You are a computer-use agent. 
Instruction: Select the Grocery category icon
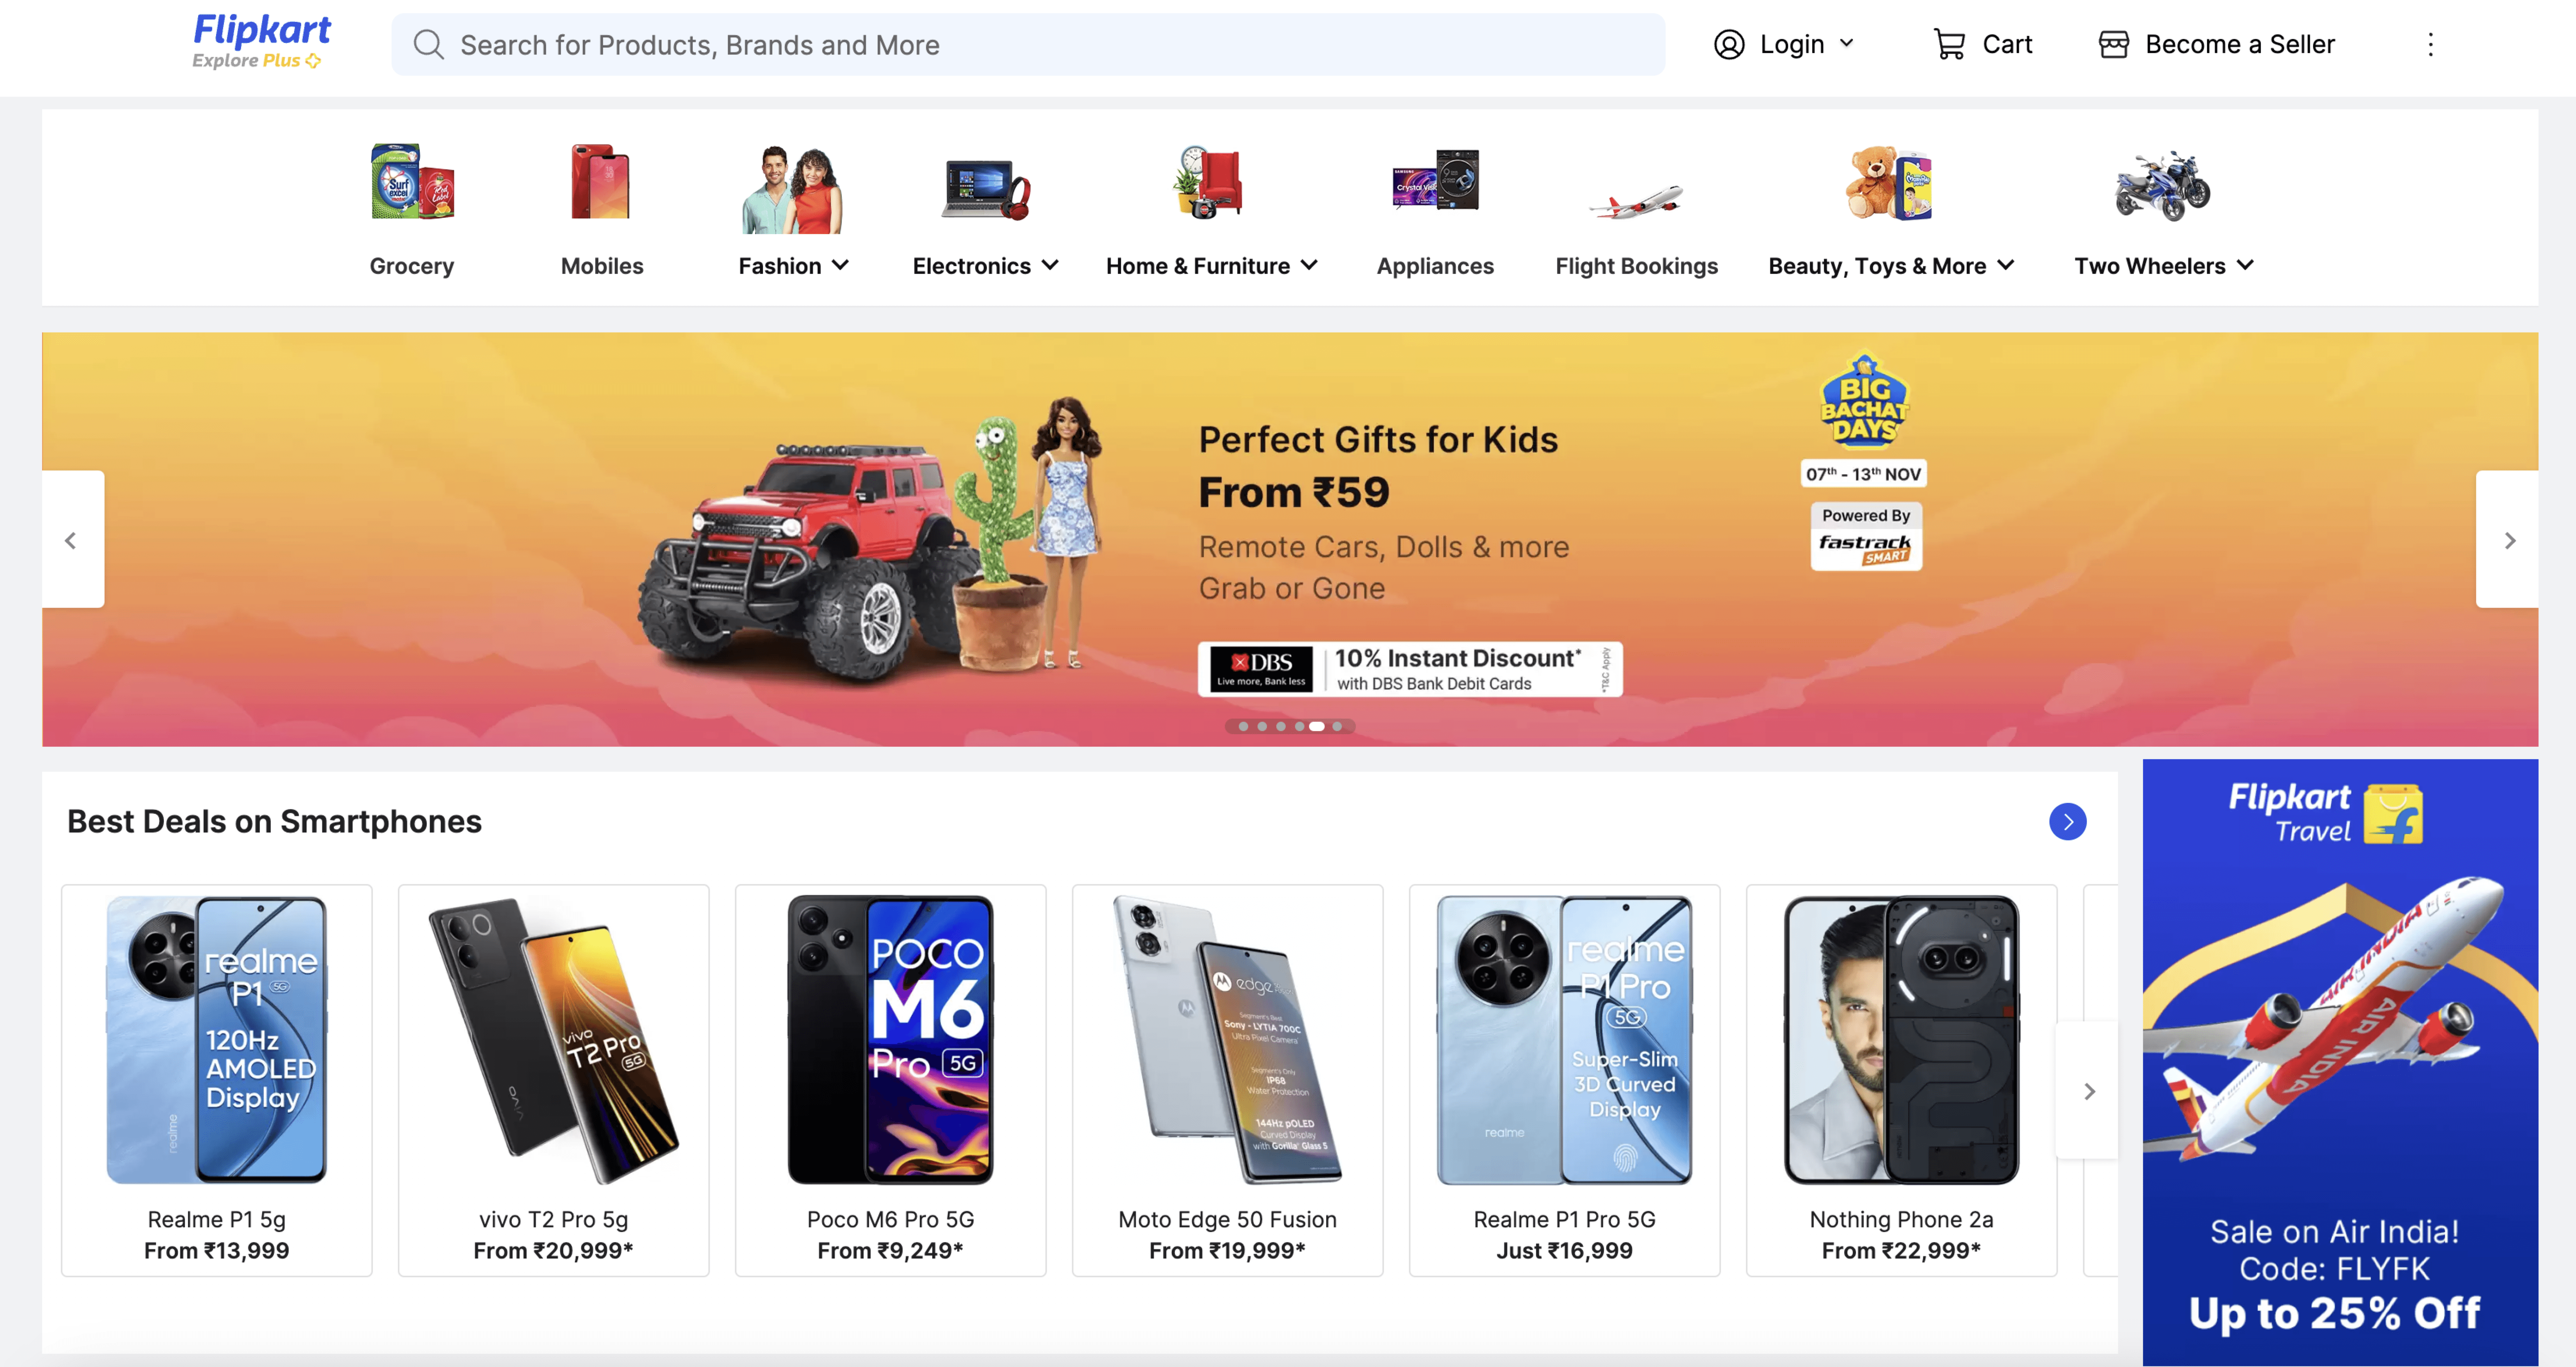(412, 182)
